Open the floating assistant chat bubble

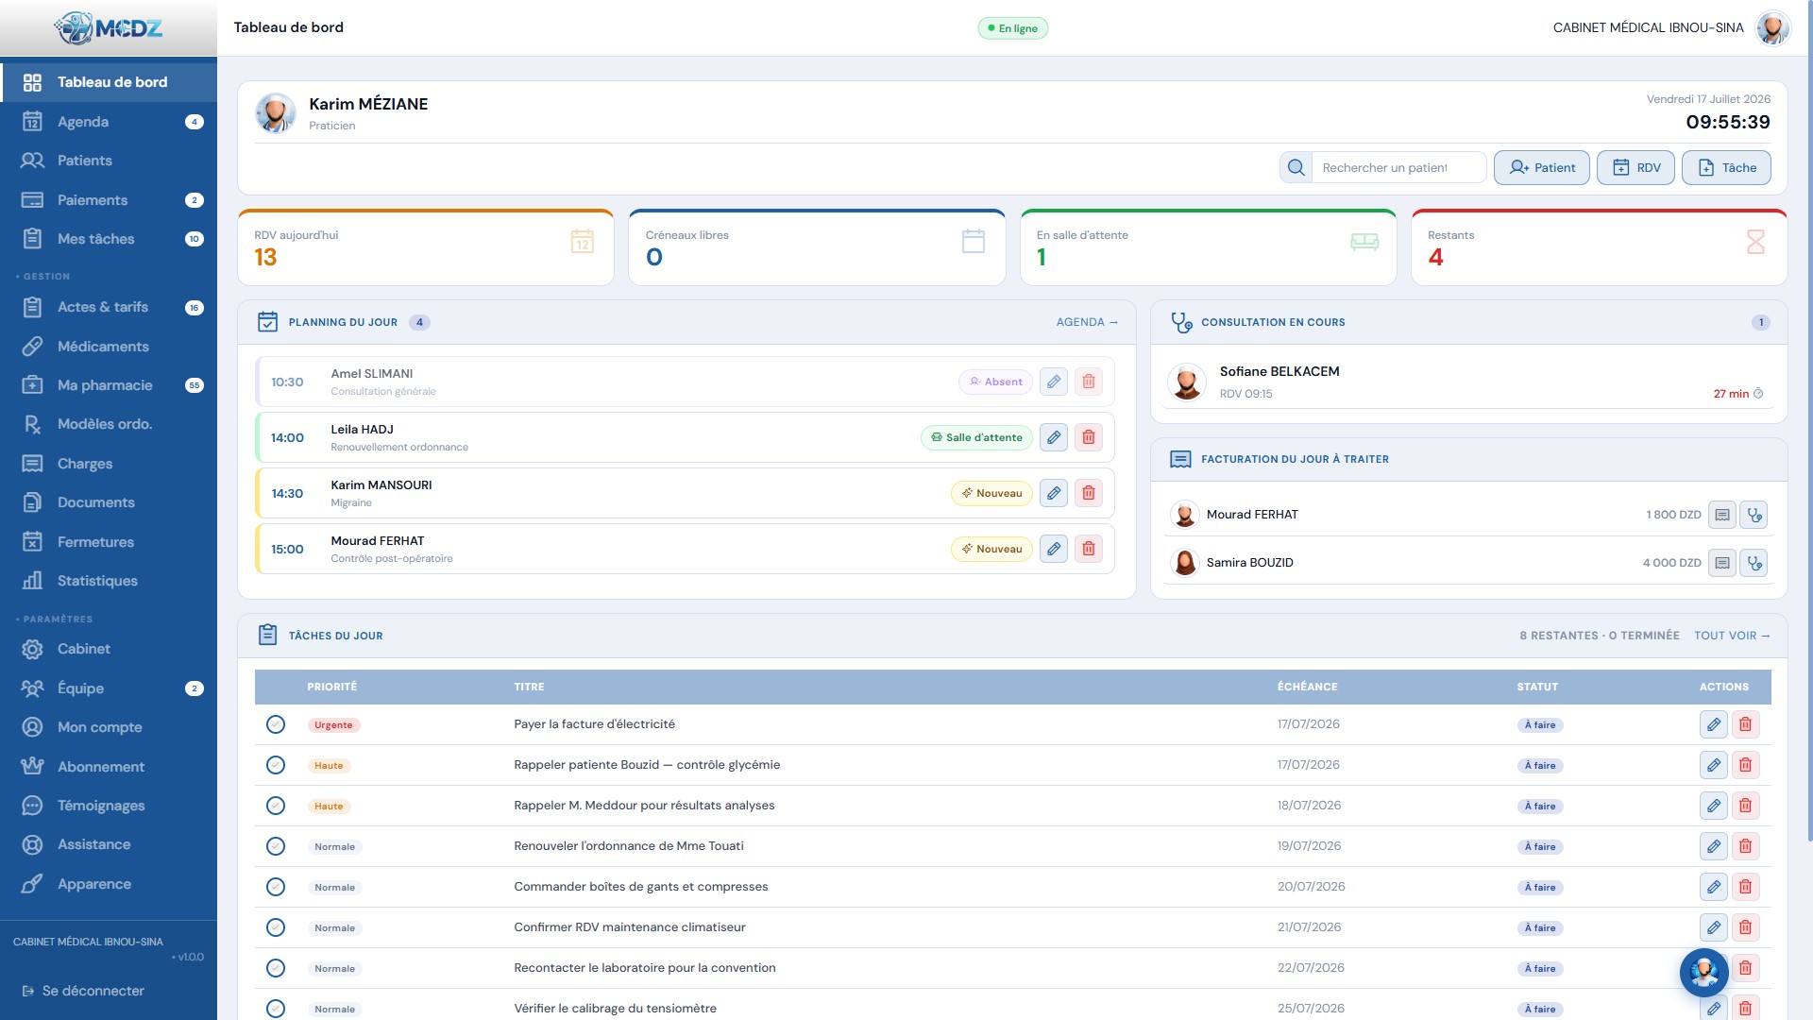pos(1704,972)
